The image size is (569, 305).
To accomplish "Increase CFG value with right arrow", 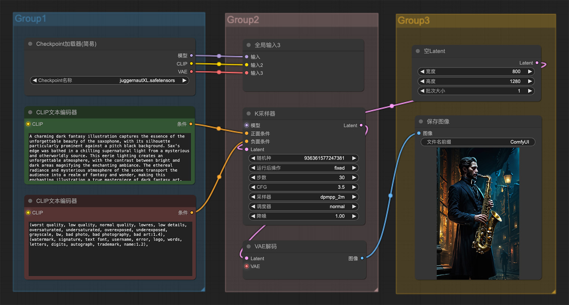I will (x=354, y=187).
